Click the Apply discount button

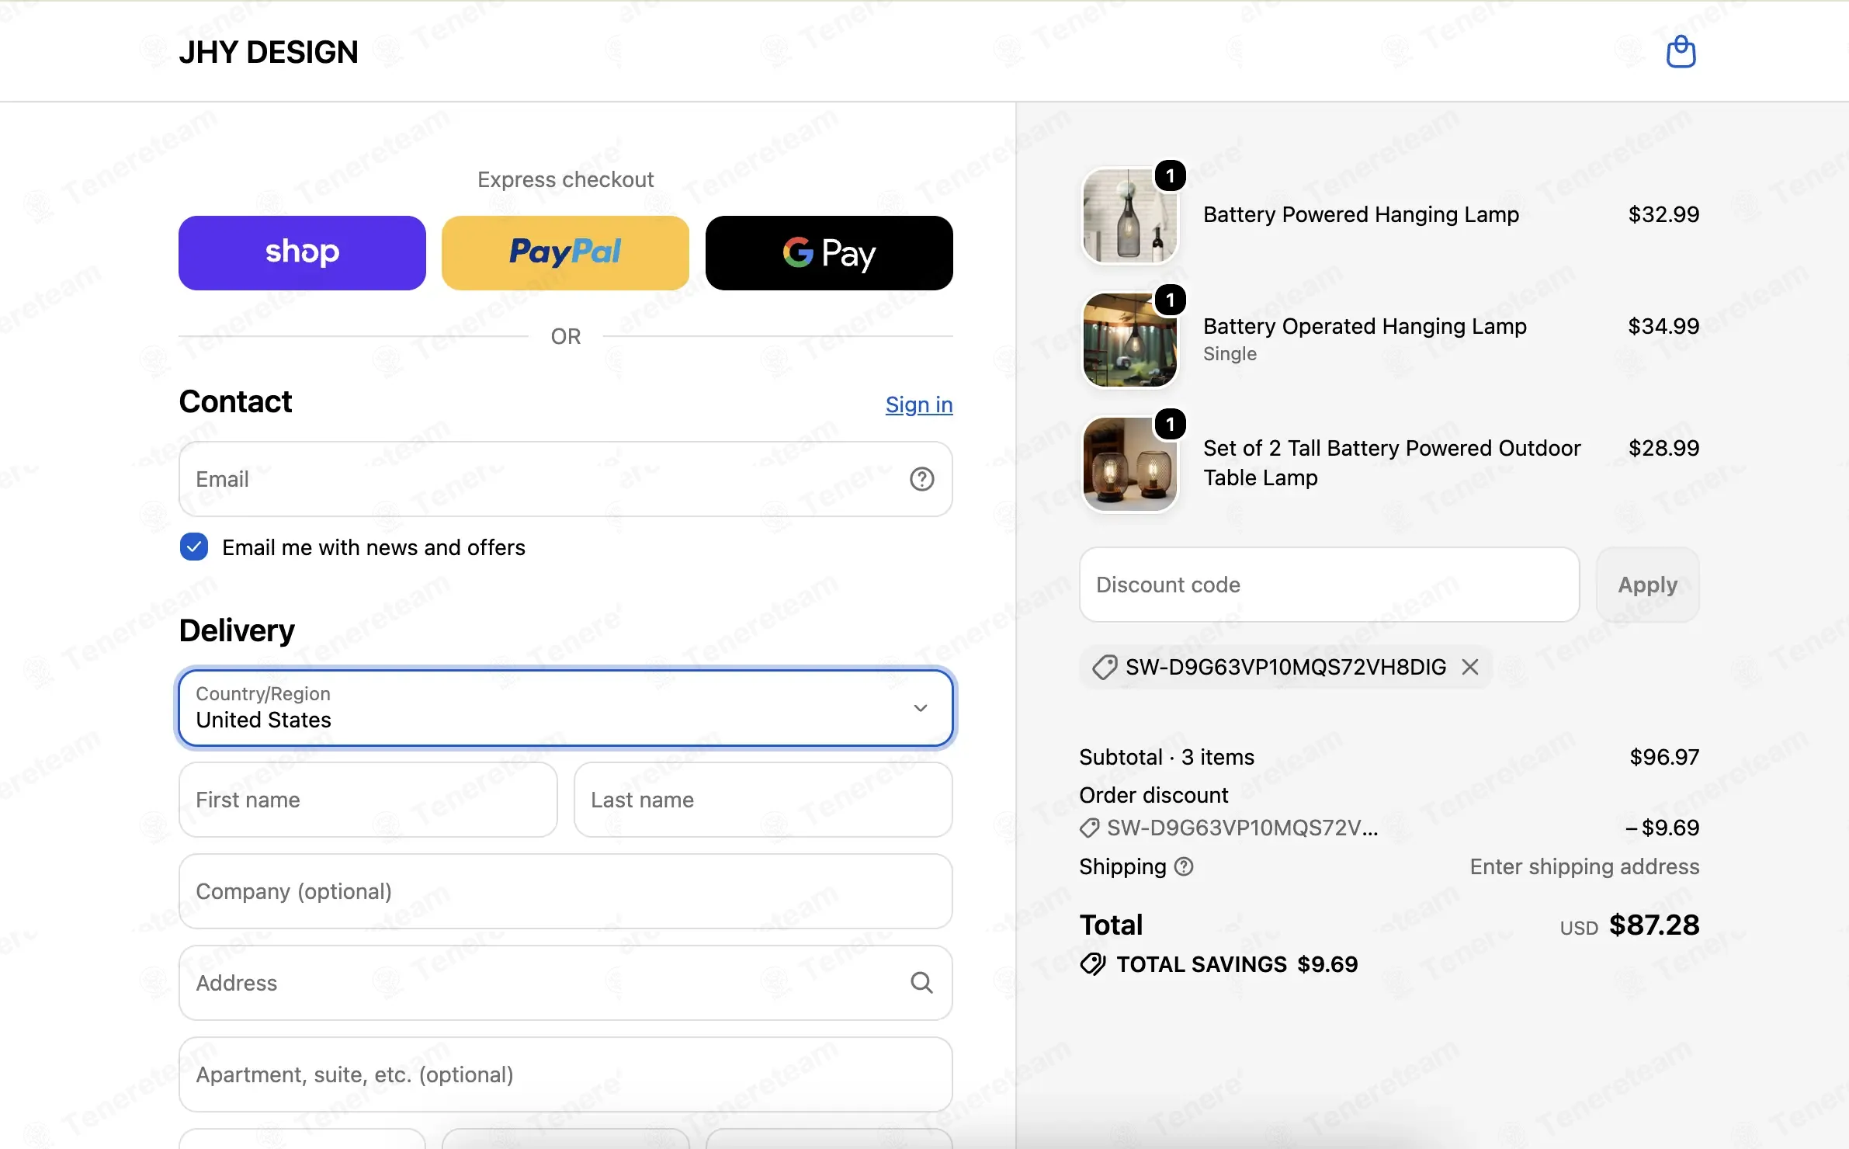click(x=1648, y=585)
